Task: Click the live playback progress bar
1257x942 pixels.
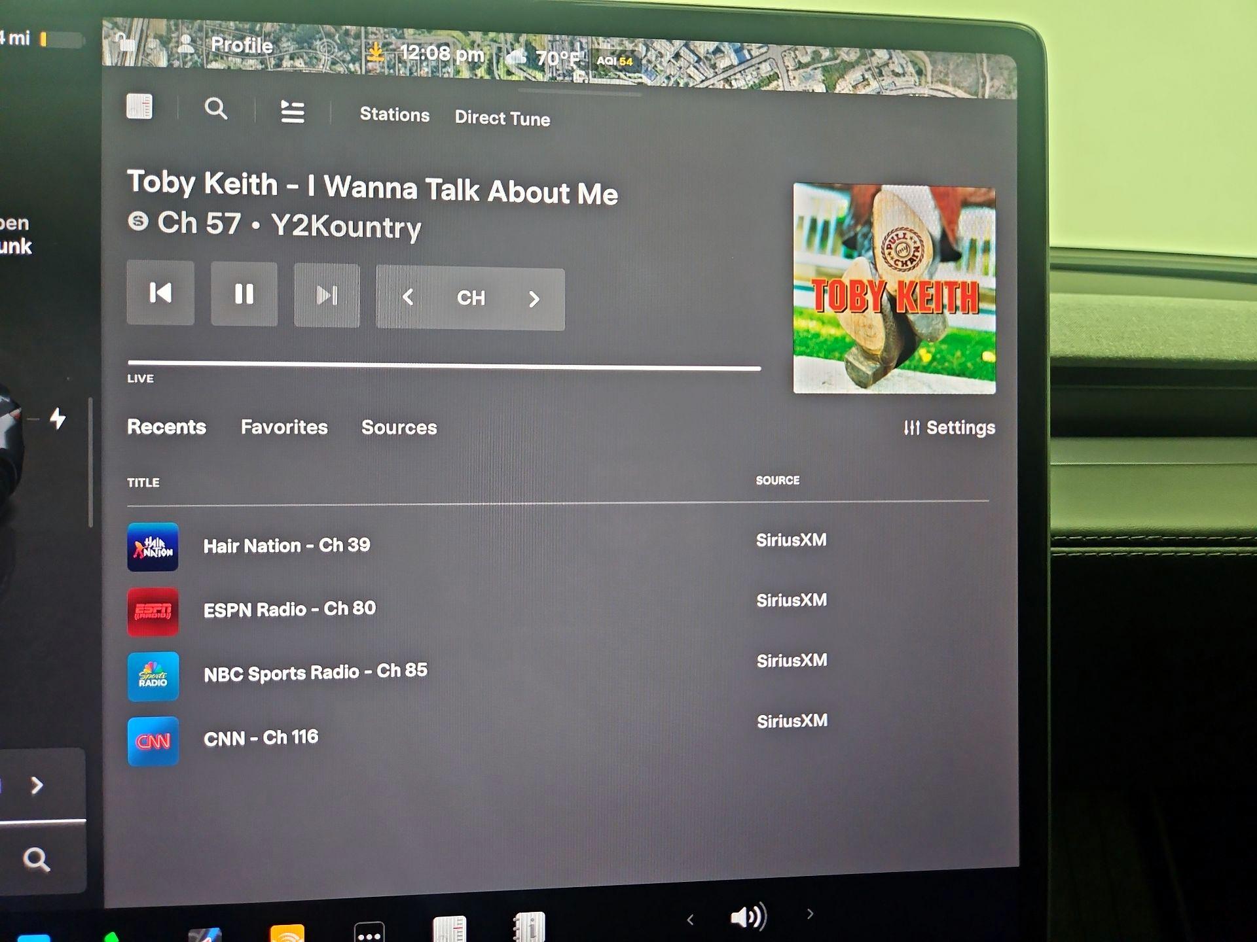Action: click(444, 366)
